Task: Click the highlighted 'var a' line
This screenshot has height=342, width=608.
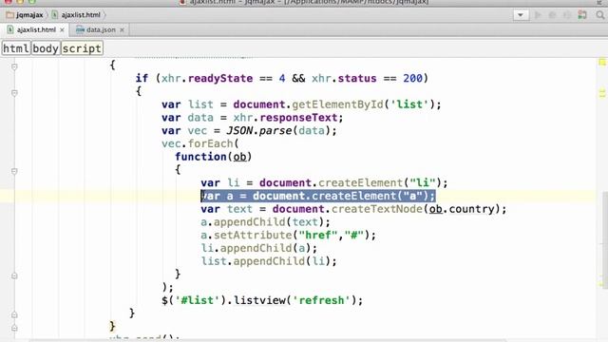Action: pyautogui.click(x=318, y=196)
